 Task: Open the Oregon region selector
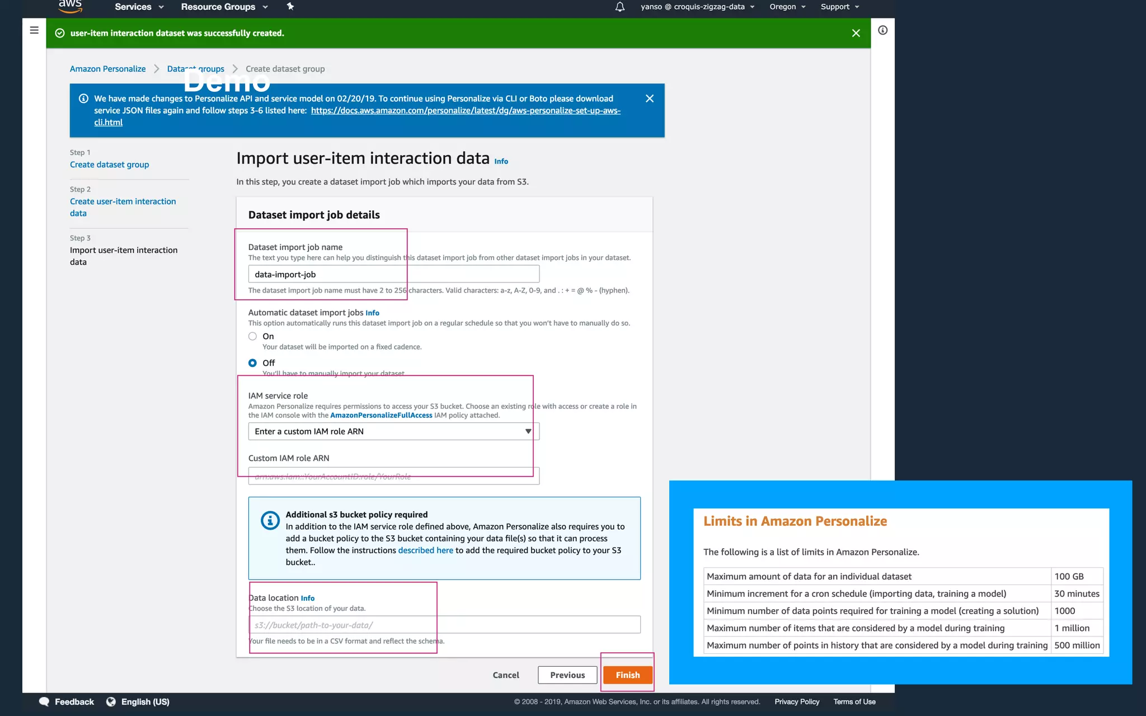[x=787, y=7]
